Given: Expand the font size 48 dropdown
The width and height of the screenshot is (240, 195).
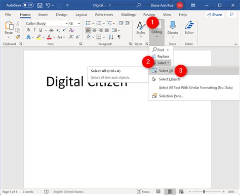Looking at the screenshot, I should coord(78,24).
